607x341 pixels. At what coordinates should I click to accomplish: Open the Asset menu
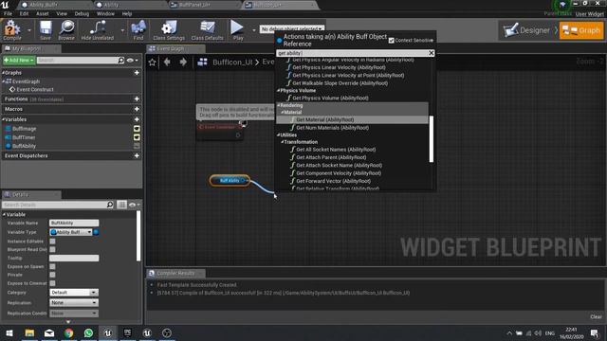point(42,13)
